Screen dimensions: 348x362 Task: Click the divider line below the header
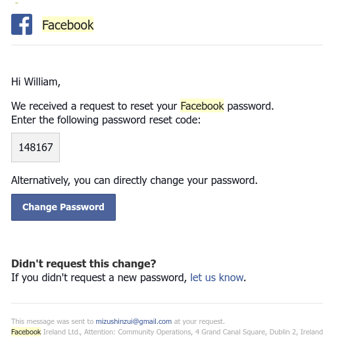[x=167, y=45]
